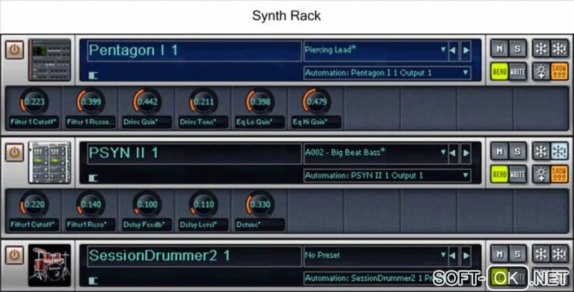Turn off the PSYN II 1 power button

coord(14,152)
